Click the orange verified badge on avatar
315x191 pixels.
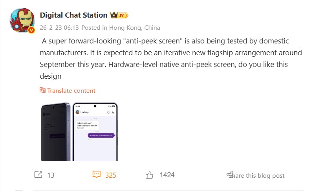coord(31,30)
